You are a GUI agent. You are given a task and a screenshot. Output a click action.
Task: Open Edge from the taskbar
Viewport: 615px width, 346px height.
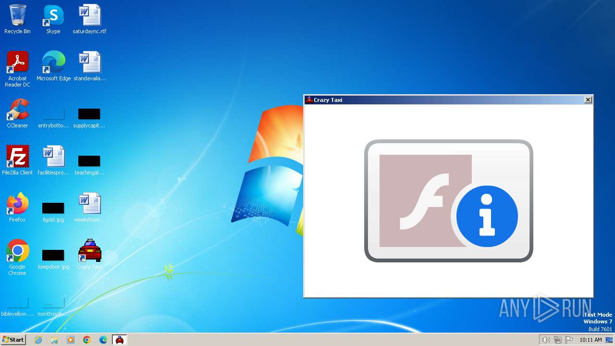coord(103,340)
